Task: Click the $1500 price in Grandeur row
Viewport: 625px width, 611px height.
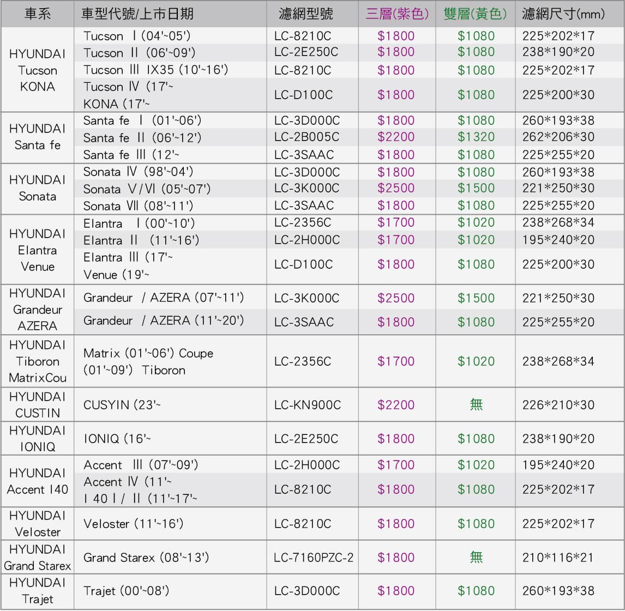Action: pos(476,298)
